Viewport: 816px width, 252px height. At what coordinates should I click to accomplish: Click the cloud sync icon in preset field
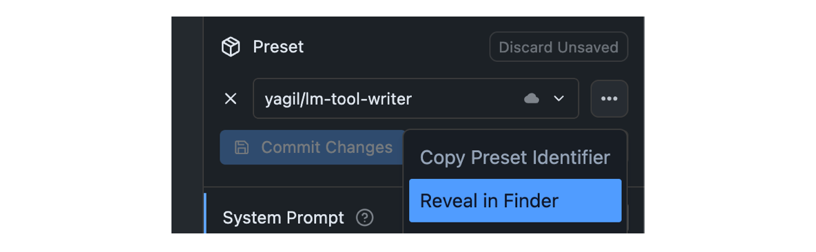pyautogui.click(x=532, y=98)
